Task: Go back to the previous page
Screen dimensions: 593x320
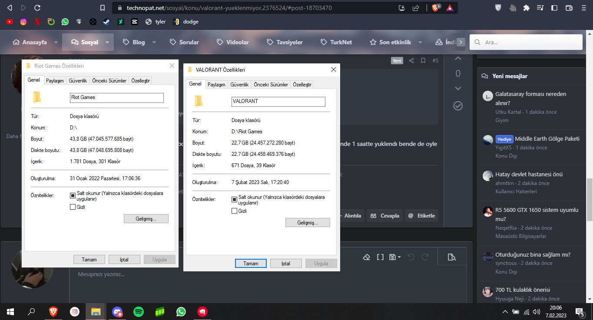Action: [x=10, y=8]
